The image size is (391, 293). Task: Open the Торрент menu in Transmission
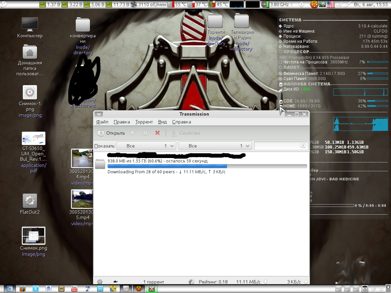(144, 122)
